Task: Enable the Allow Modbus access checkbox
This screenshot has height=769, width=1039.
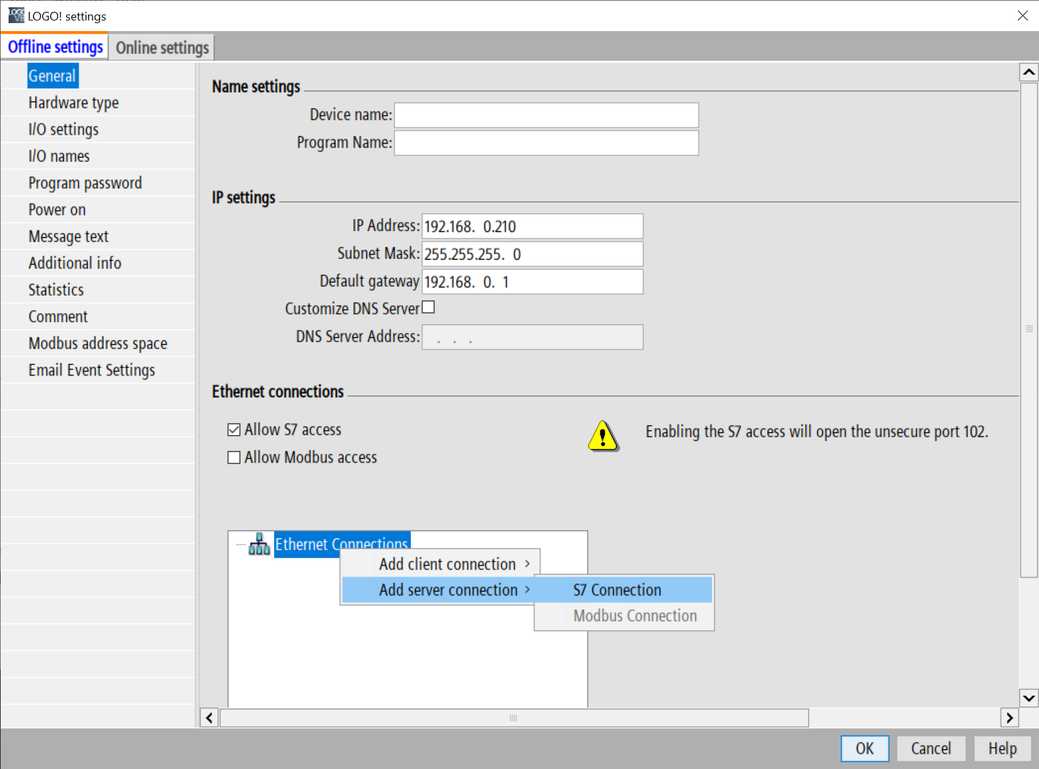Action: pos(234,457)
